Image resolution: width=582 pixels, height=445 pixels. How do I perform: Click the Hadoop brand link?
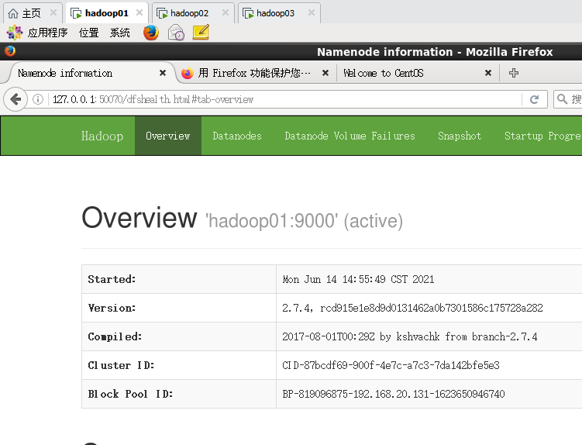(102, 136)
